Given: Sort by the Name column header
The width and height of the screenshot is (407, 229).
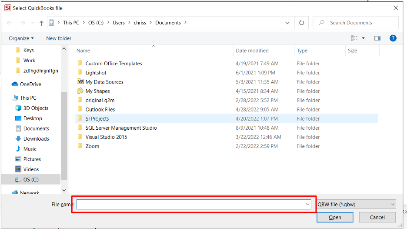Looking at the screenshot, I should click(x=83, y=51).
